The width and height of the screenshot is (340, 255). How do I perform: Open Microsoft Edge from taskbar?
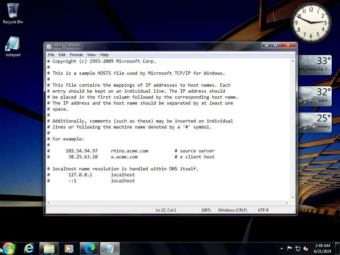pyautogui.click(x=90, y=248)
